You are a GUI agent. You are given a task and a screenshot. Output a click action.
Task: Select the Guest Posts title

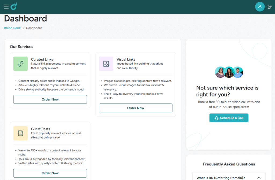[x=41, y=129]
